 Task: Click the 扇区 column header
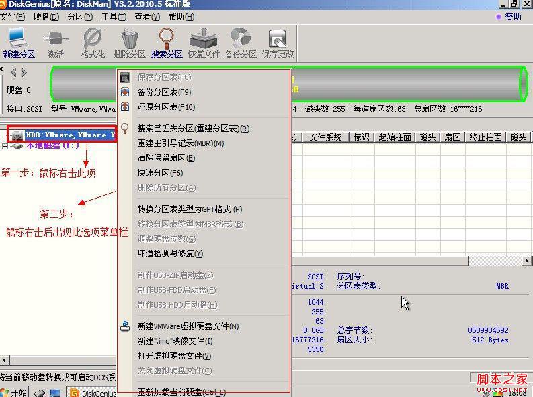pos(452,137)
